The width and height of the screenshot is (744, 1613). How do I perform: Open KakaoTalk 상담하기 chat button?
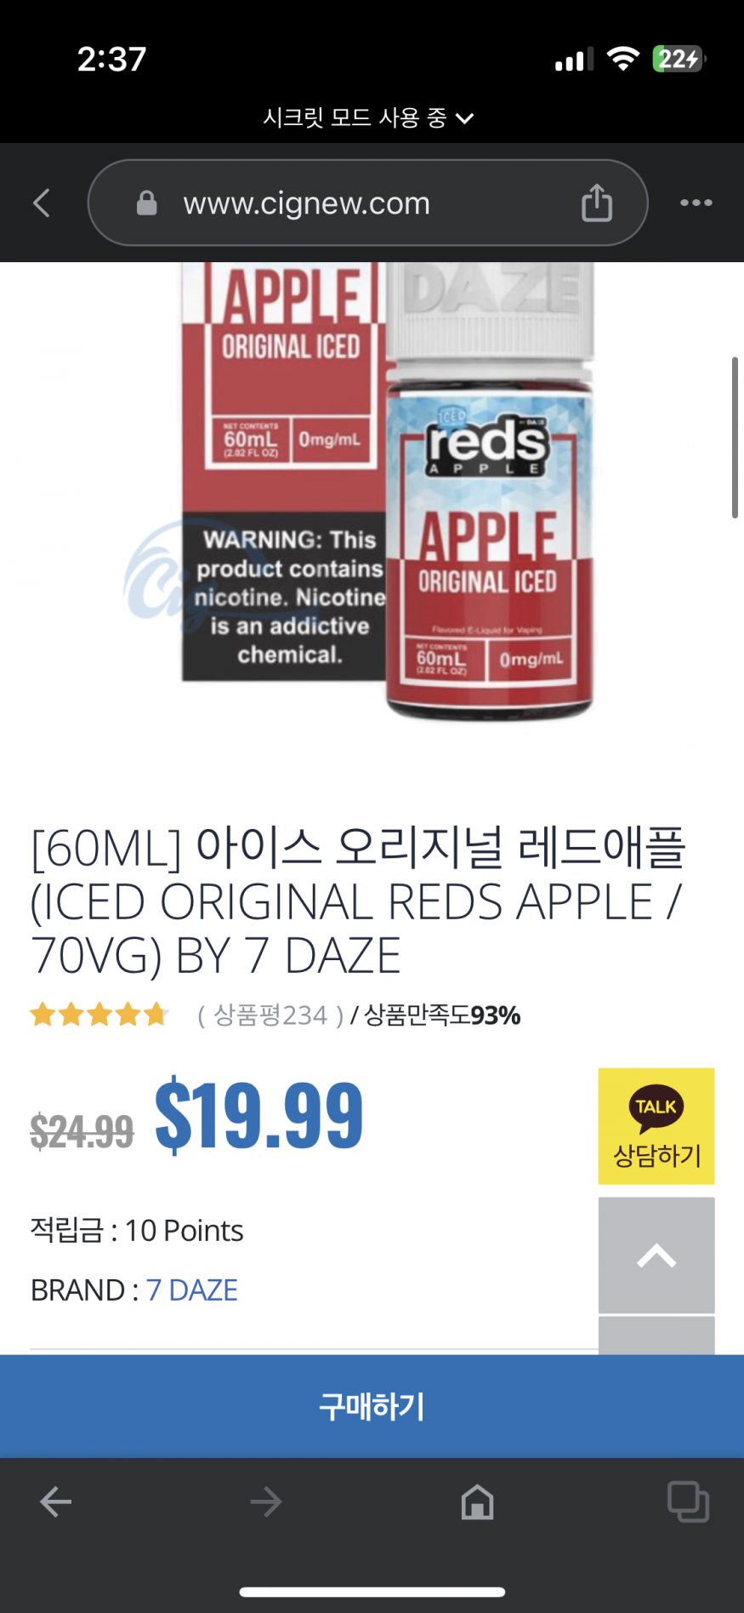pyautogui.click(x=656, y=1126)
